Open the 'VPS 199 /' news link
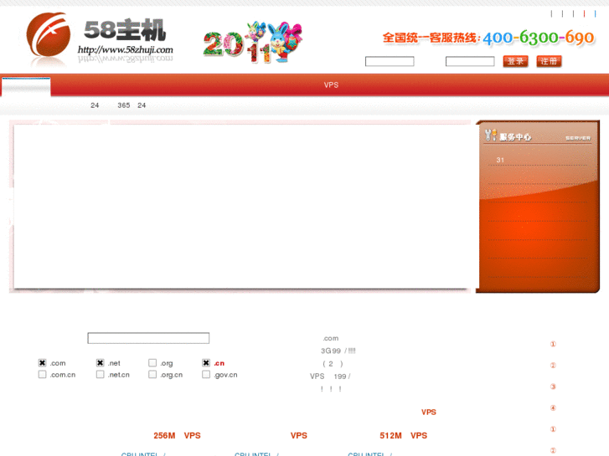Screen dimensions: 609x456 point(330,377)
